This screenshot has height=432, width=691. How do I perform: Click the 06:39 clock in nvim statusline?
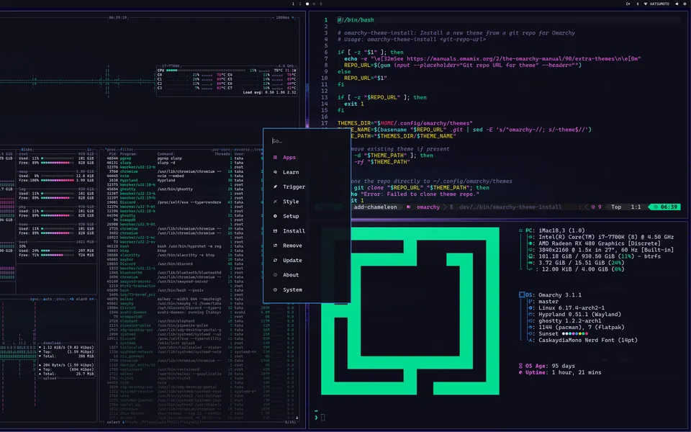[669, 207]
